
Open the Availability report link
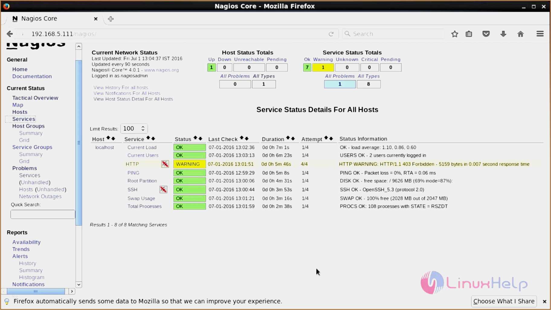click(x=27, y=242)
